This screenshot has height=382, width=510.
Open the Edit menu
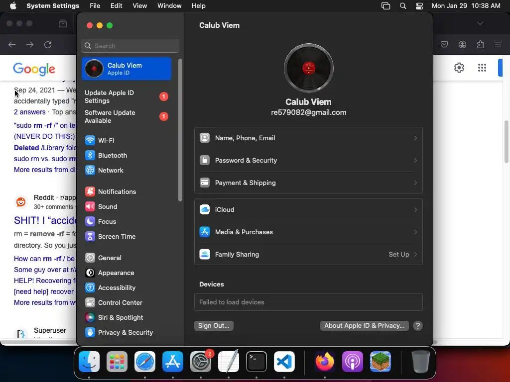pyautogui.click(x=116, y=6)
